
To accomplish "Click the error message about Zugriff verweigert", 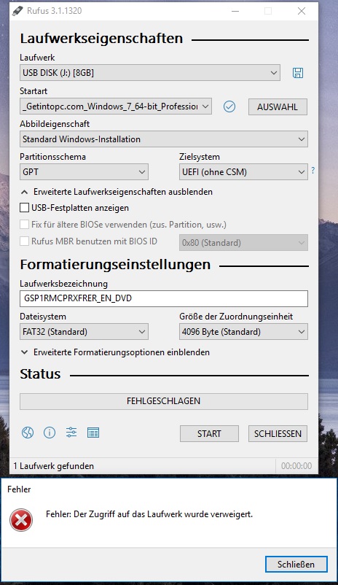I will pyautogui.click(x=149, y=514).
